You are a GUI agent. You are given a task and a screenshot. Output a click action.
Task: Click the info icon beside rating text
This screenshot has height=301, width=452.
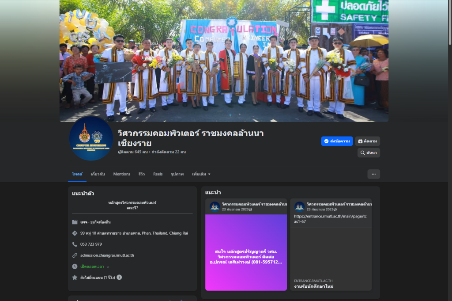(119, 278)
